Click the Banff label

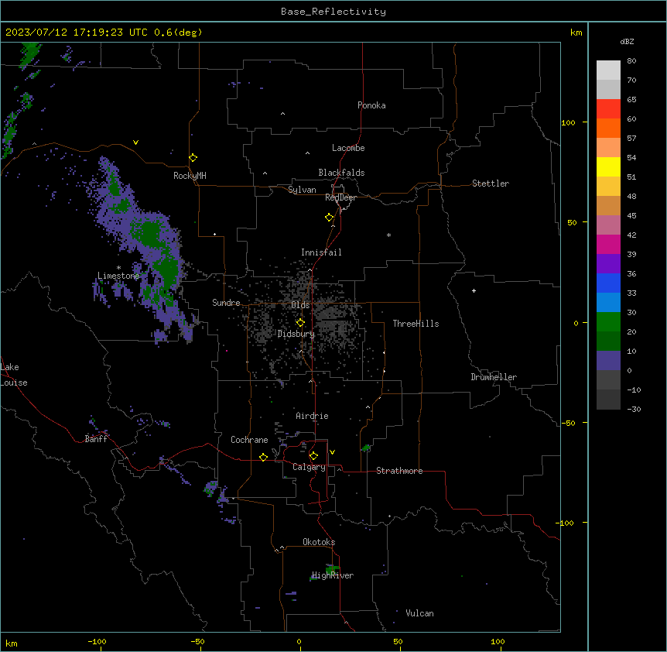(96, 439)
